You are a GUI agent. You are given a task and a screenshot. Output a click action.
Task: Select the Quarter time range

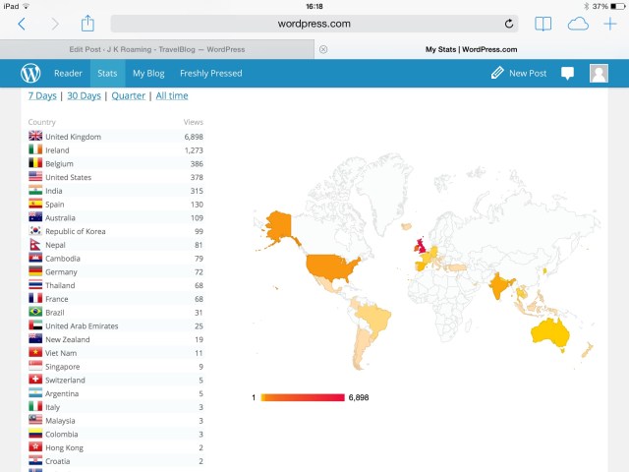coord(128,95)
